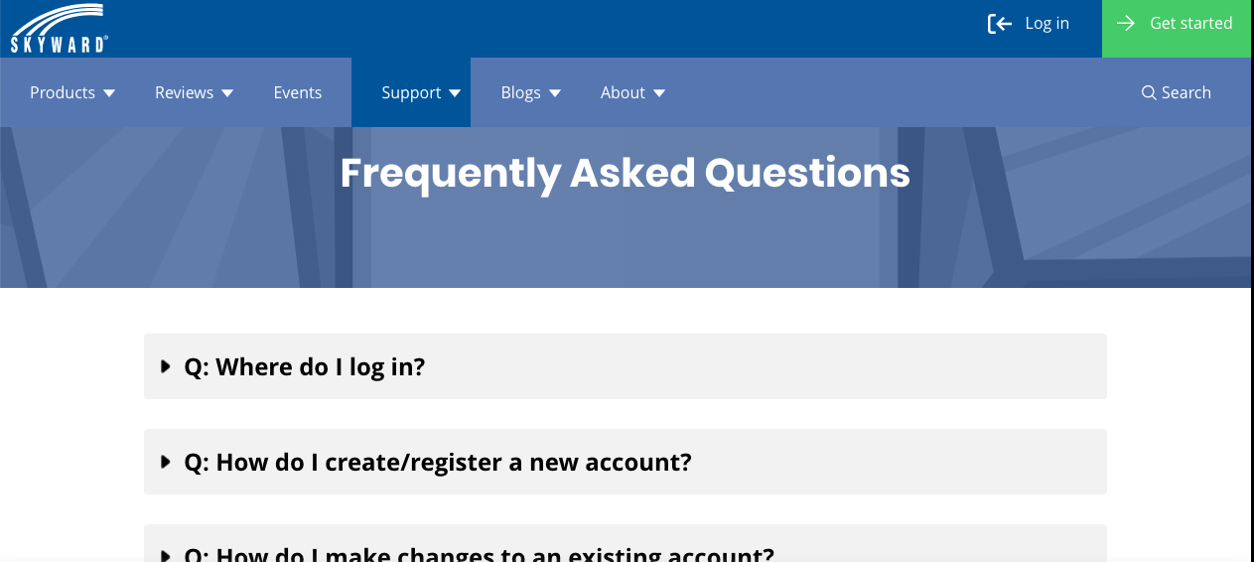Expand the Support menu caret
The image size is (1254, 562).
(455, 93)
